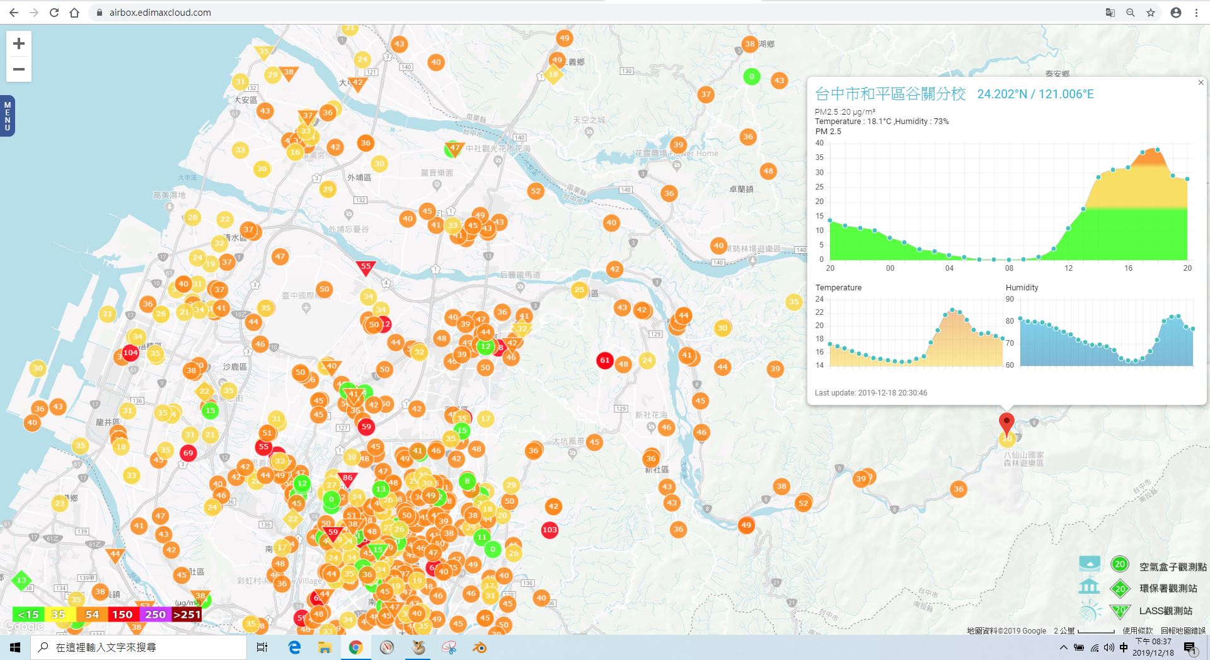
Task: Open the browser home page
Action: click(74, 13)
